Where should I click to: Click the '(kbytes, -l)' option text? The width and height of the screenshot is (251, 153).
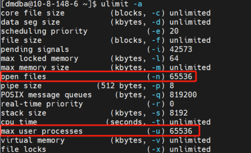click(138, 58)
